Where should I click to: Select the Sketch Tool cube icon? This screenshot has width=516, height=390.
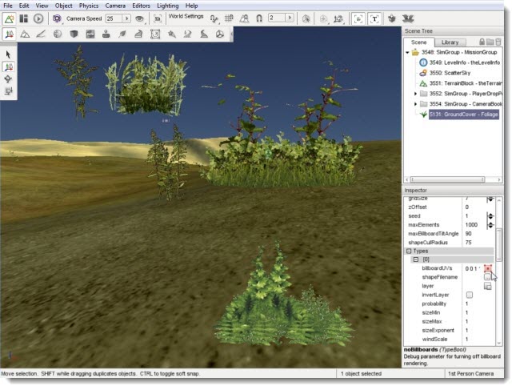tap(74, 34)
